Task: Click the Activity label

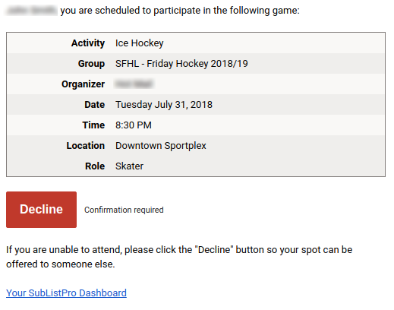Action: tap(88, 43)
